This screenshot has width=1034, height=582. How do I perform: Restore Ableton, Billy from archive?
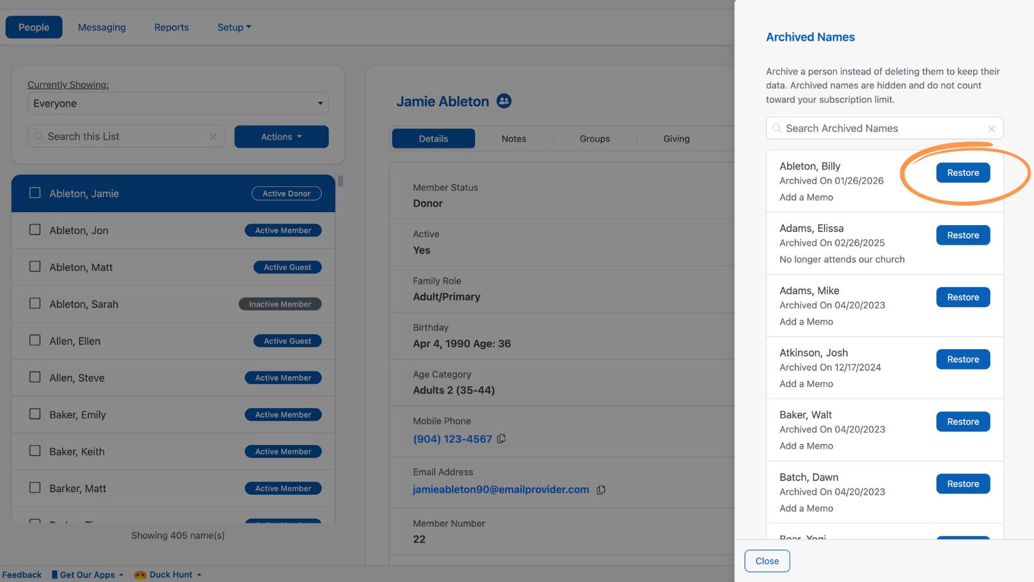[x=963, y=173]
